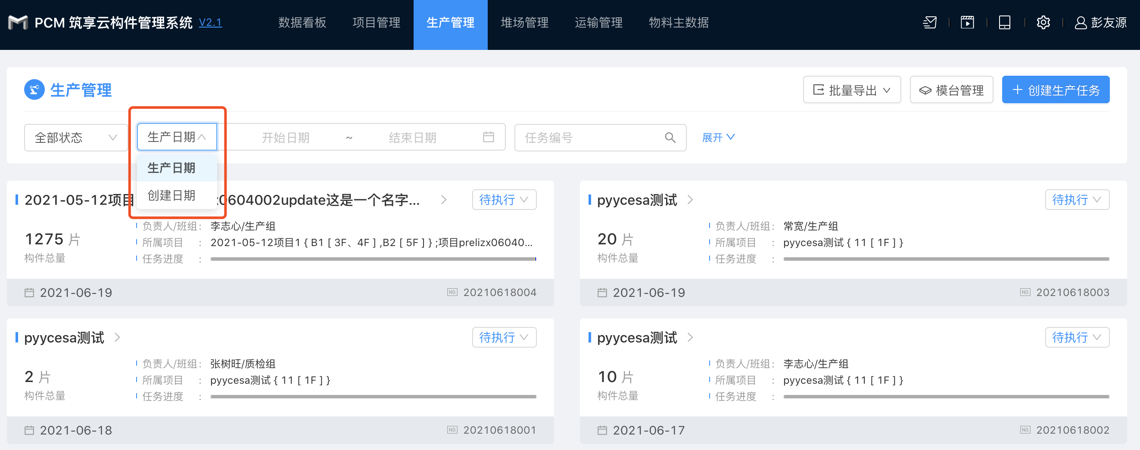
Task: Switch to 数据看板 tab
Action: [302, 22]
